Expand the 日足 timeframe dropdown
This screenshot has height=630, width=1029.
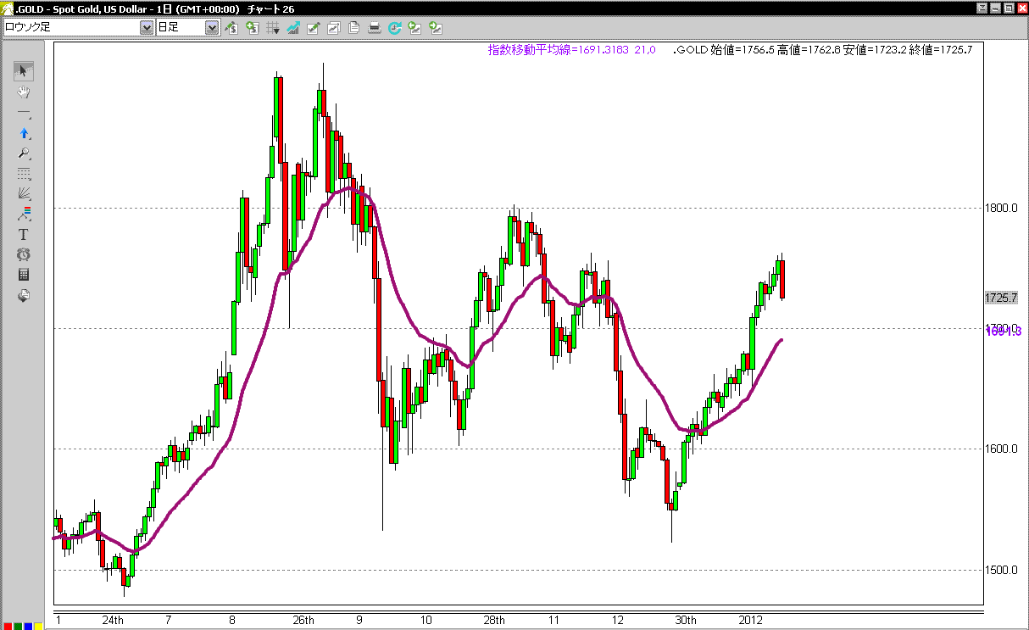212,28
